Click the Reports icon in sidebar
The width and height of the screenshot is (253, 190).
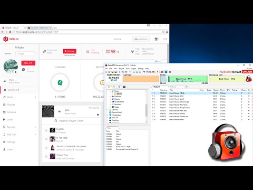tap(4, 127)
